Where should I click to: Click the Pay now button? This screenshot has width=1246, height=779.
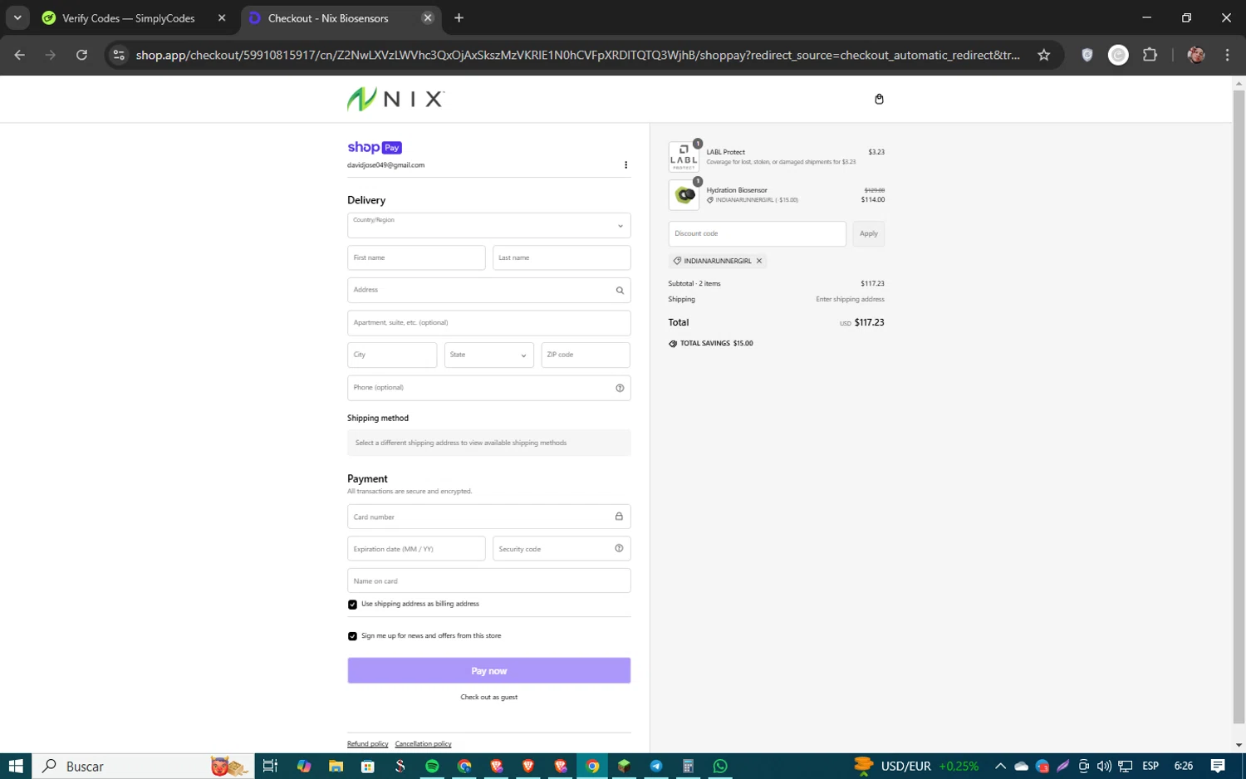tap(488, 670)
